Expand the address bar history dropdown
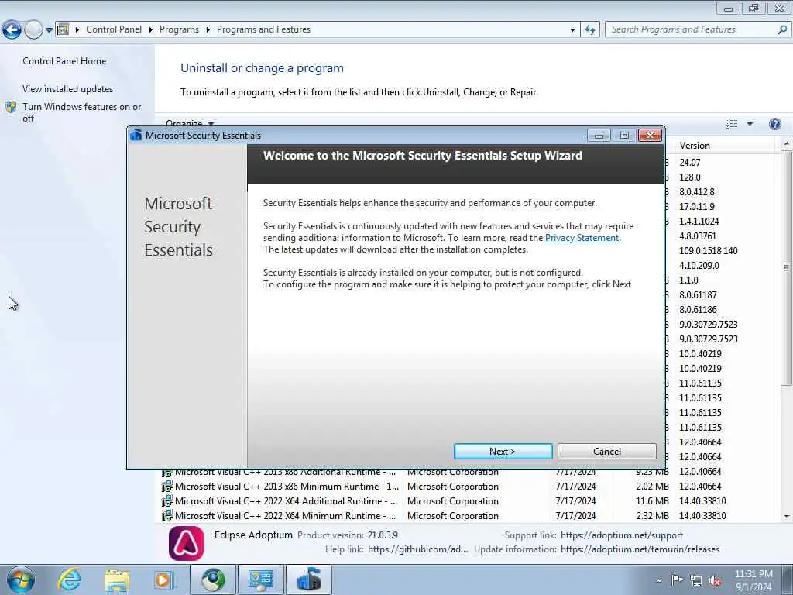The image size is (793, 595). (x=572, y=30)
